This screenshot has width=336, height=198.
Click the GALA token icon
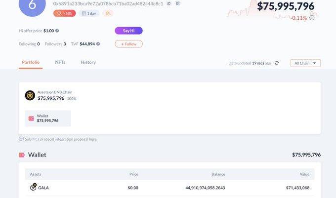coord(33,187)
